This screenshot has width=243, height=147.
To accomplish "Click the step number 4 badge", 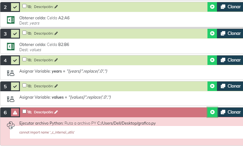I will coord(5,60).
